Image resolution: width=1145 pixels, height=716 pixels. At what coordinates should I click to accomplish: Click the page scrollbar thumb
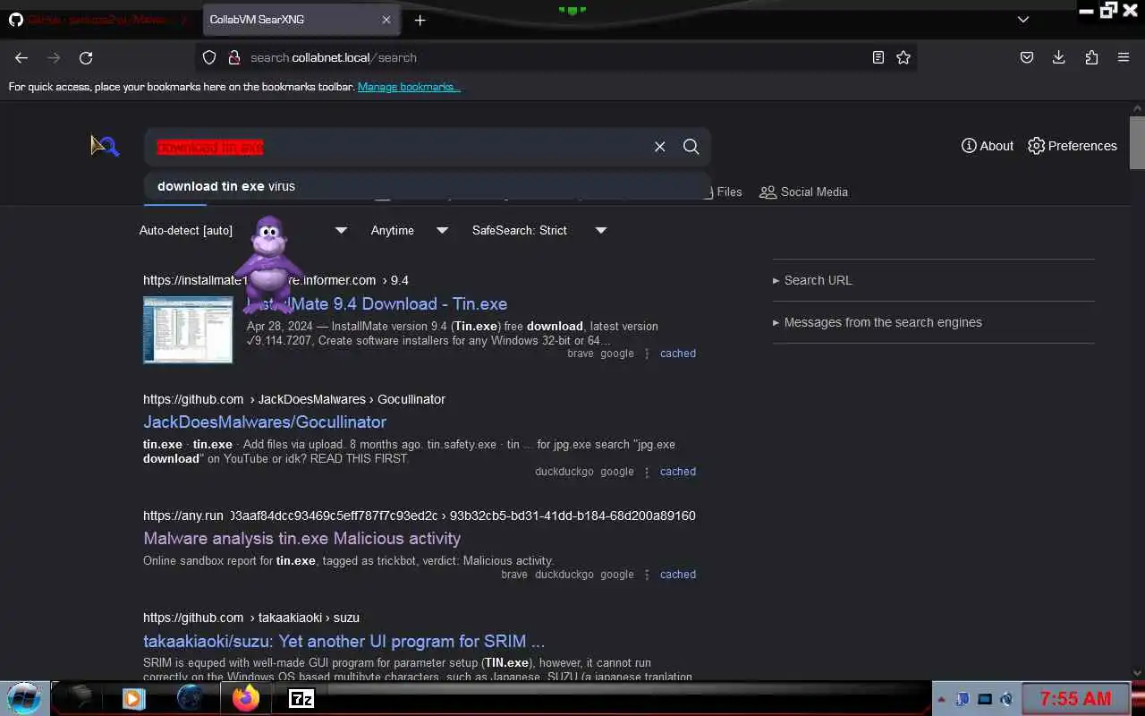[x=1137, y=142]
